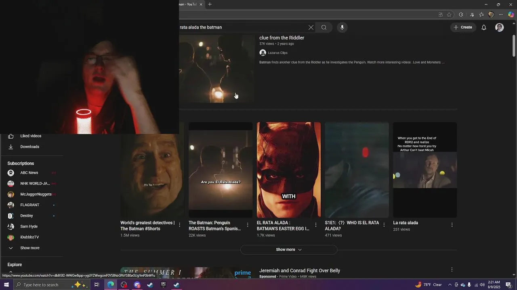This screenshot has height=290, width=517.
Task: Click the magnifier search button
Action: [x=324, y=27]
